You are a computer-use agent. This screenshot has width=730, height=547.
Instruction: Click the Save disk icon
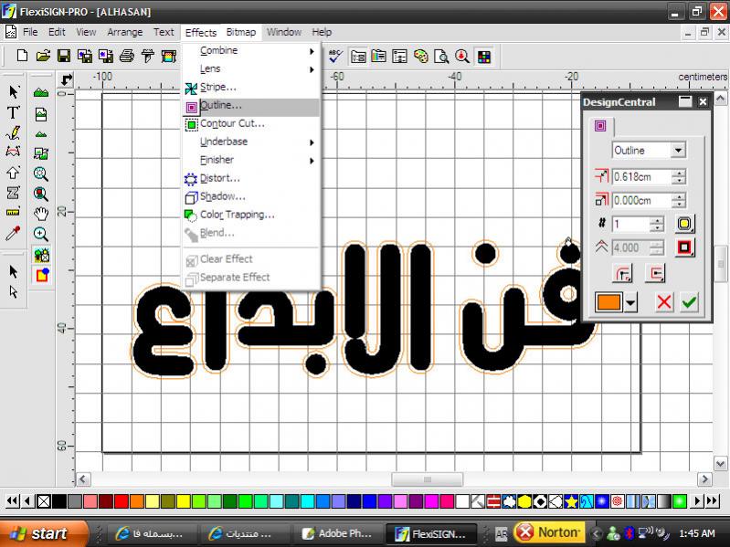(x=64, y=57)
